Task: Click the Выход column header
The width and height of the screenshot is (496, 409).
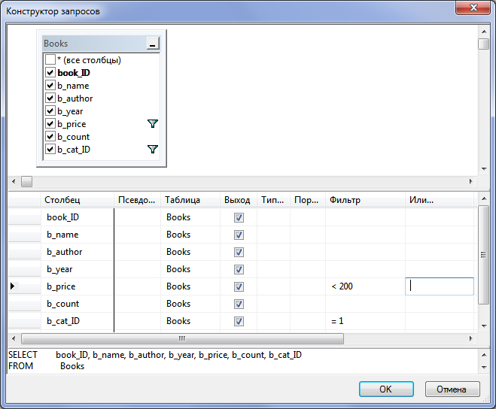Action: click(239, 200)
